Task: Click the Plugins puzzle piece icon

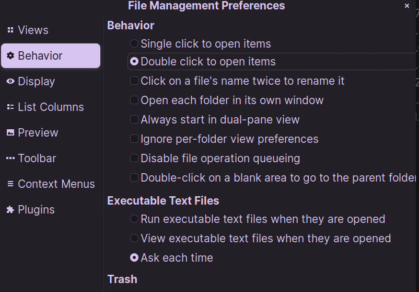Action: pyautogui.click(x=10, y=209)
